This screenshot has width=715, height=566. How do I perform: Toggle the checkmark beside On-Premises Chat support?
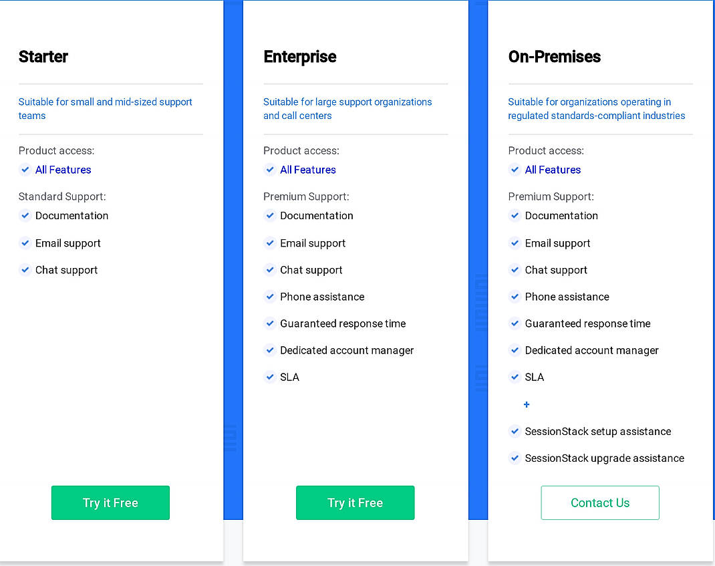pos(515,270)
